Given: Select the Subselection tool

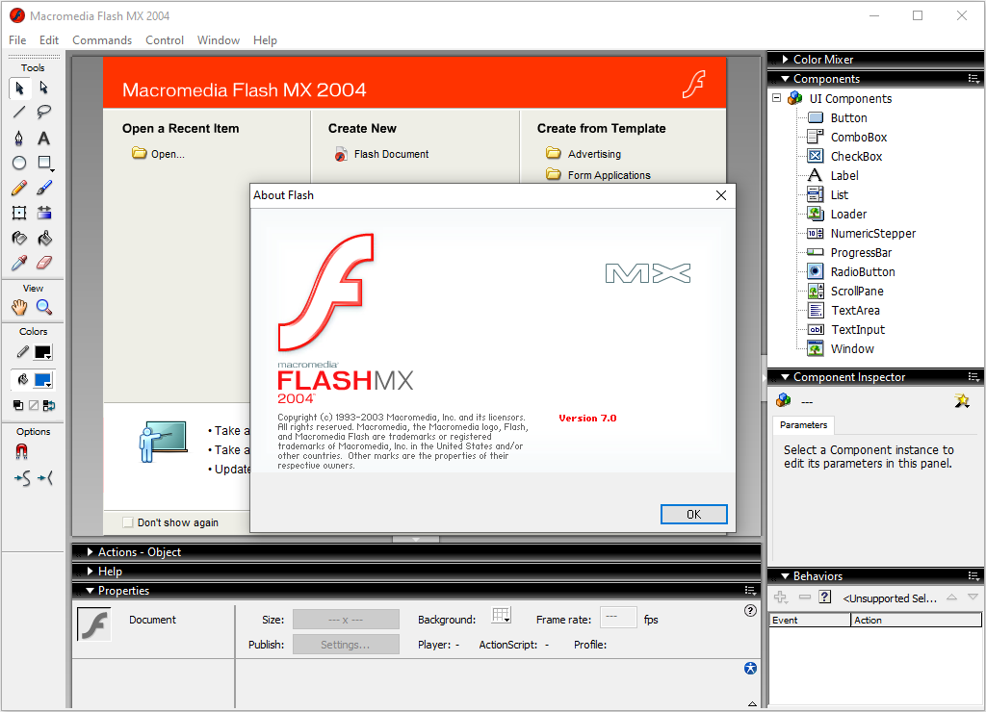Looking at the screenshot, I should point(44,88).
